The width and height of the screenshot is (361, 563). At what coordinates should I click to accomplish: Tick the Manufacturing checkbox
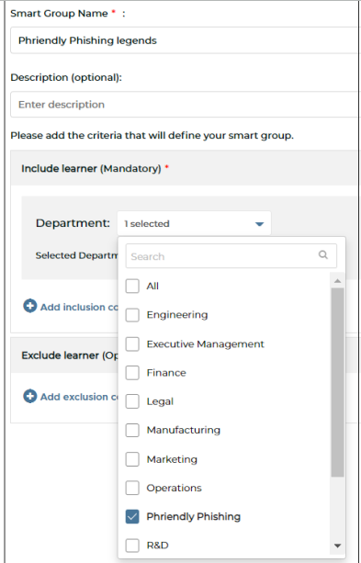click(132, 430)
